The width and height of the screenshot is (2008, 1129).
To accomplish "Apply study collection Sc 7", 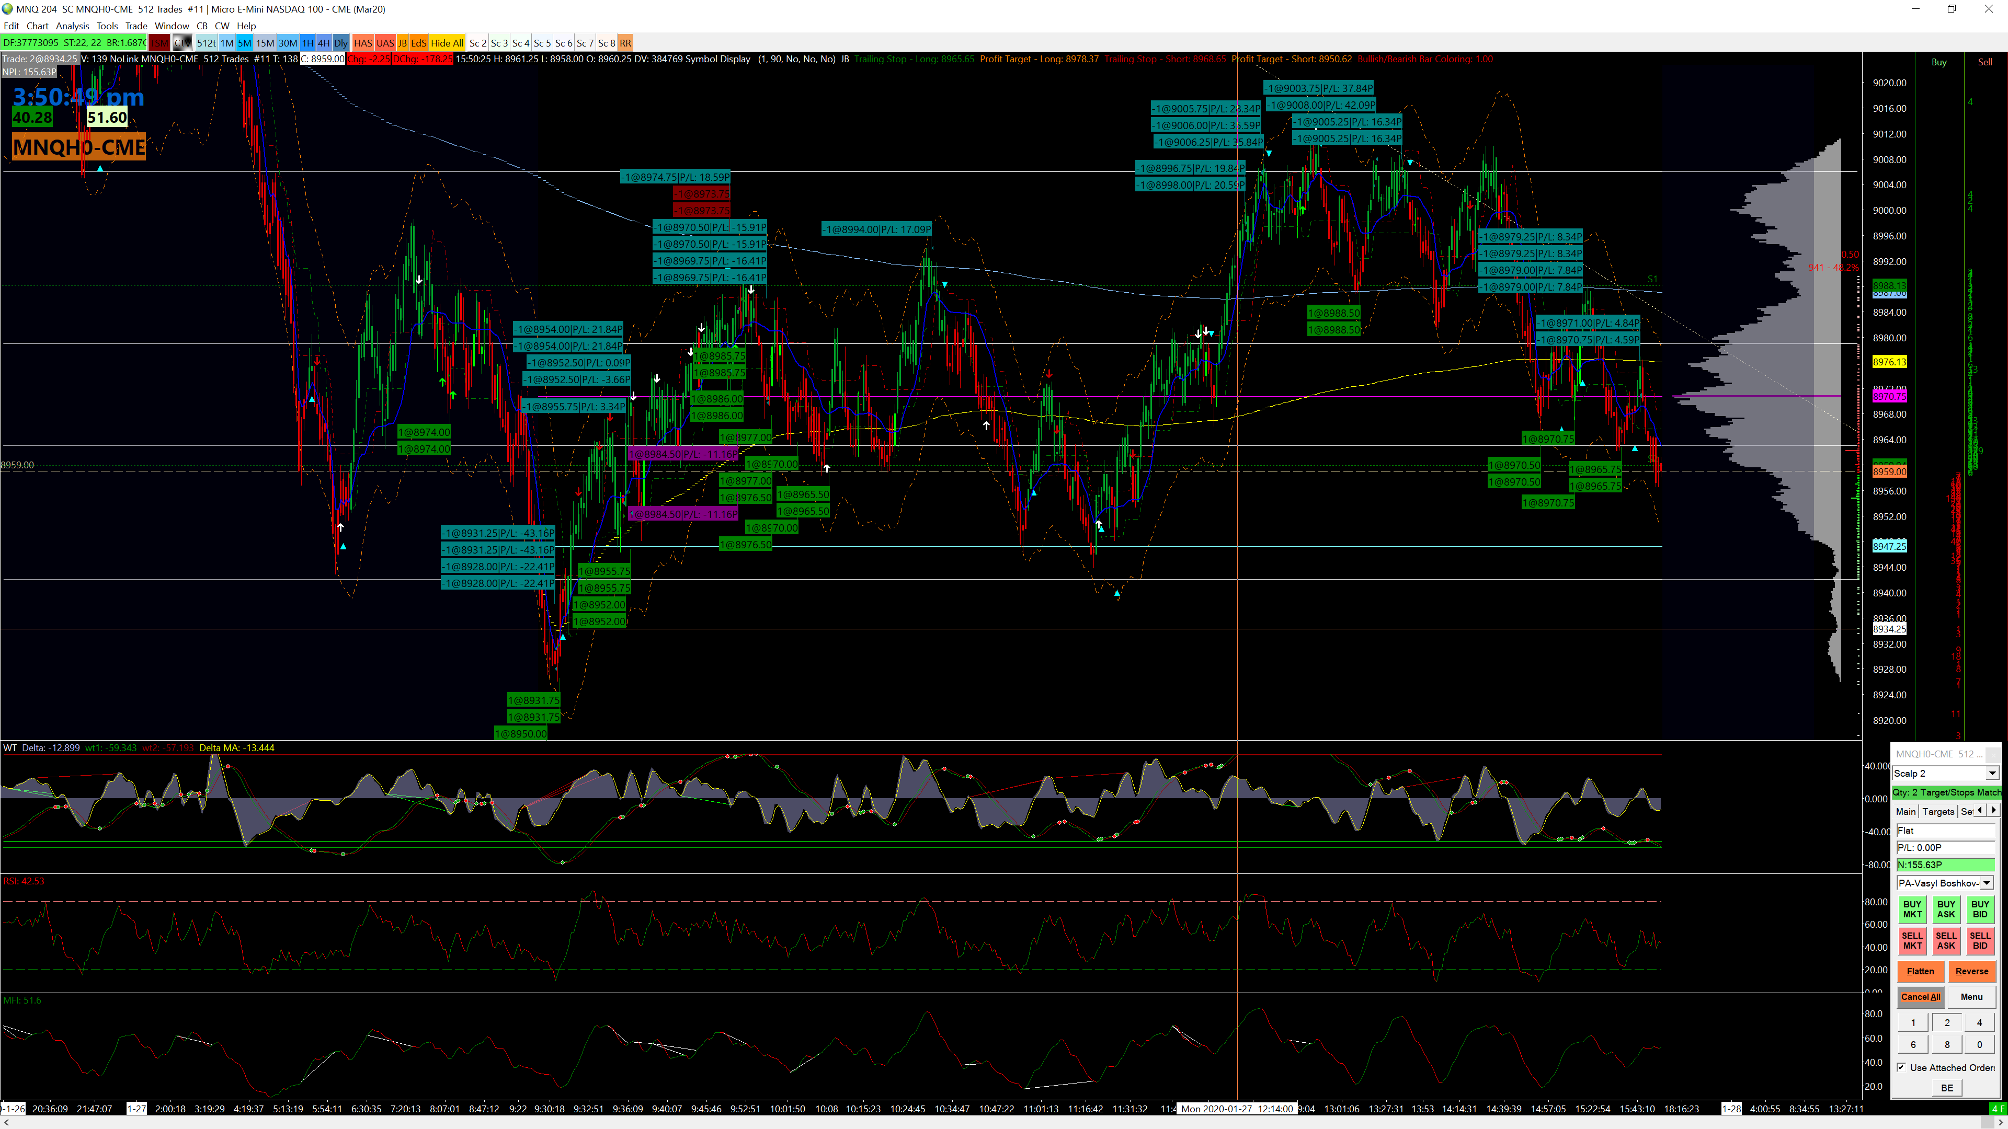I will (x=585, y=43).
